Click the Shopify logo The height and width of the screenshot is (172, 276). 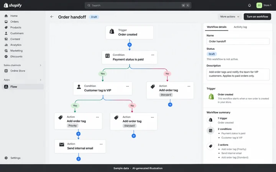13,5
